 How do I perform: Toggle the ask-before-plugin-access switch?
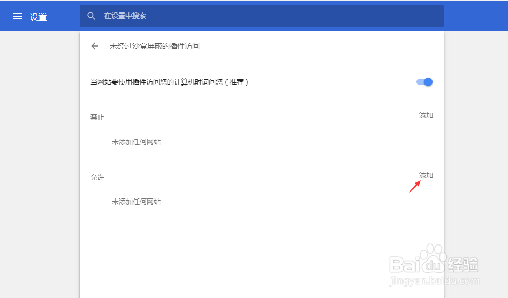[424, 82]
